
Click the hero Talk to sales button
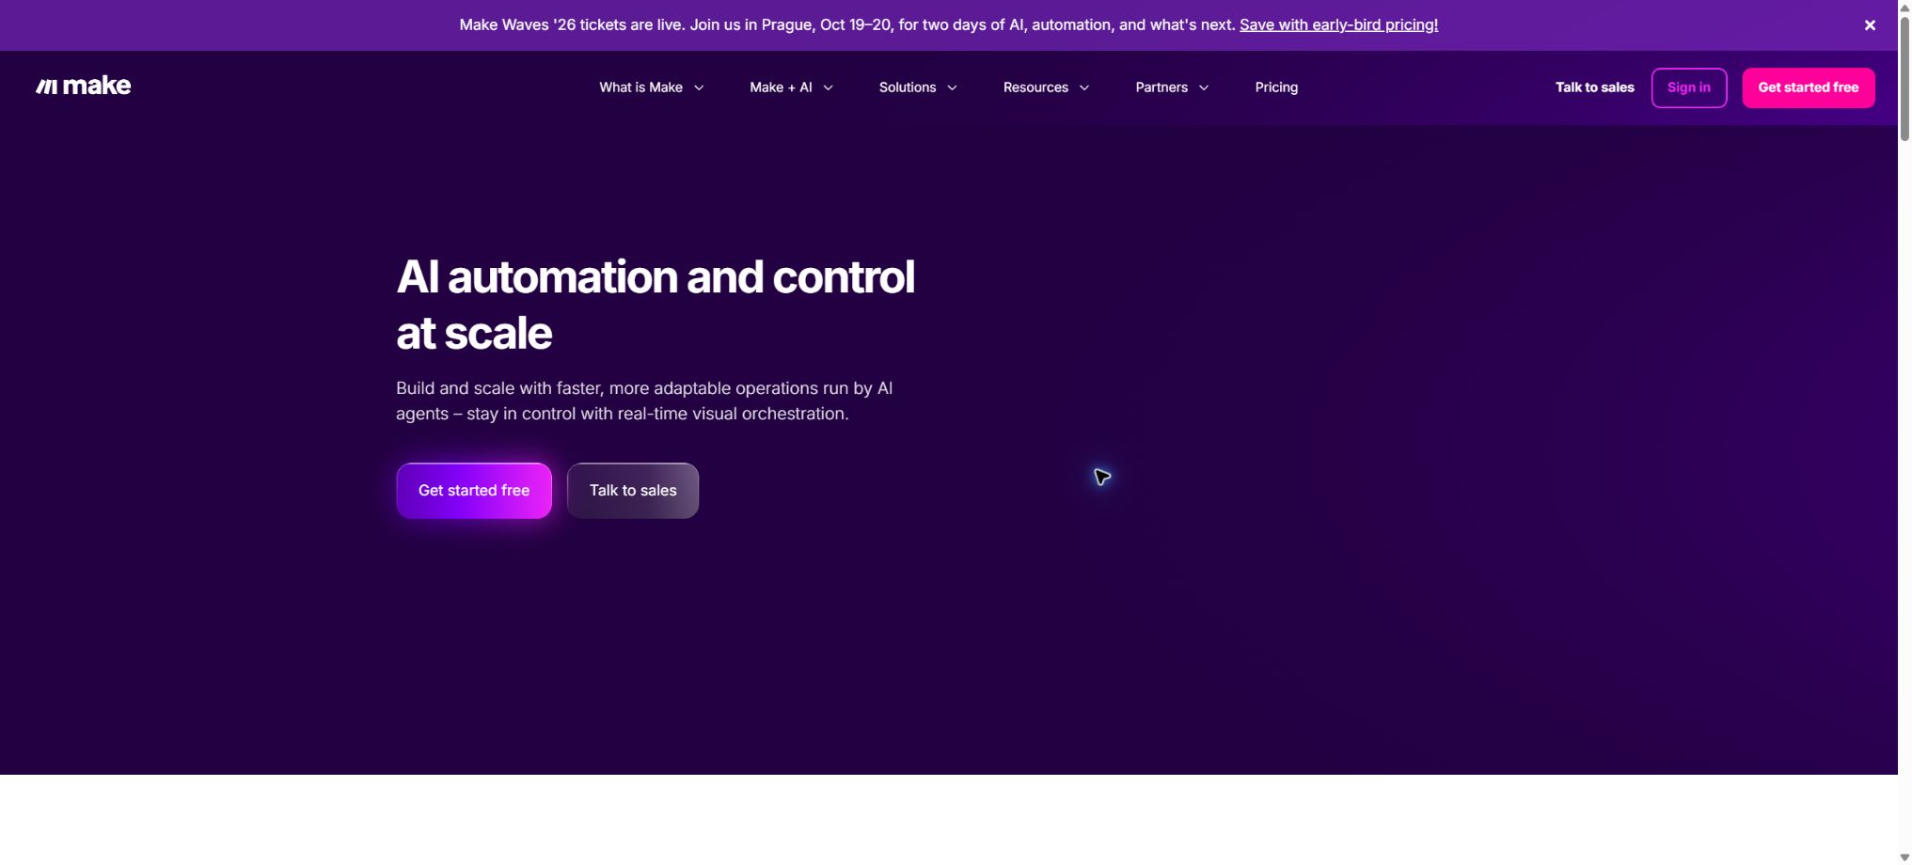click(x=633, y=491)
